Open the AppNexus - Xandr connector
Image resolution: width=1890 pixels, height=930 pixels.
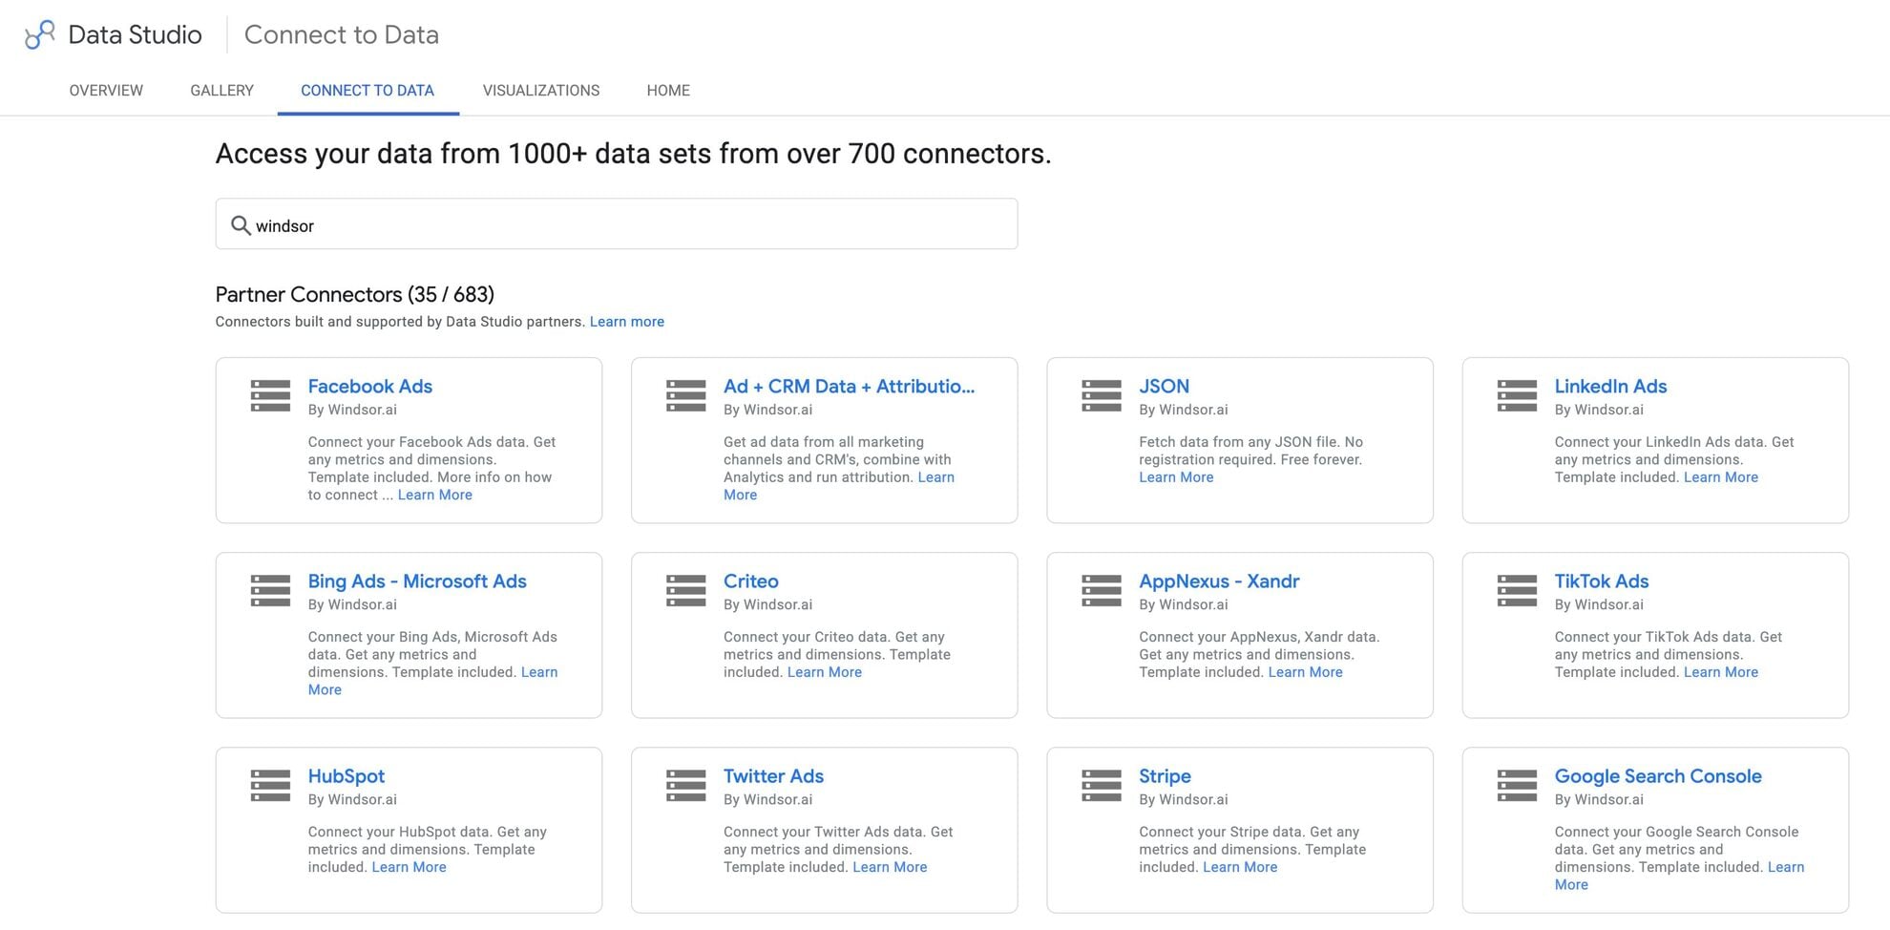tap(1220, 581)
